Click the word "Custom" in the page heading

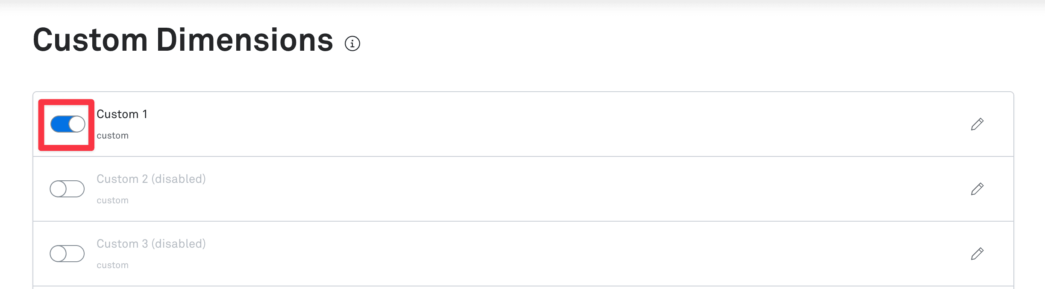click(x=90, y=40)
